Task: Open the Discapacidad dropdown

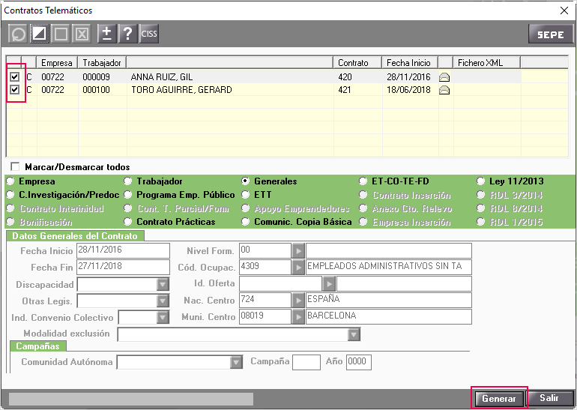Action: pyautogui.click(x=163, y=285)
